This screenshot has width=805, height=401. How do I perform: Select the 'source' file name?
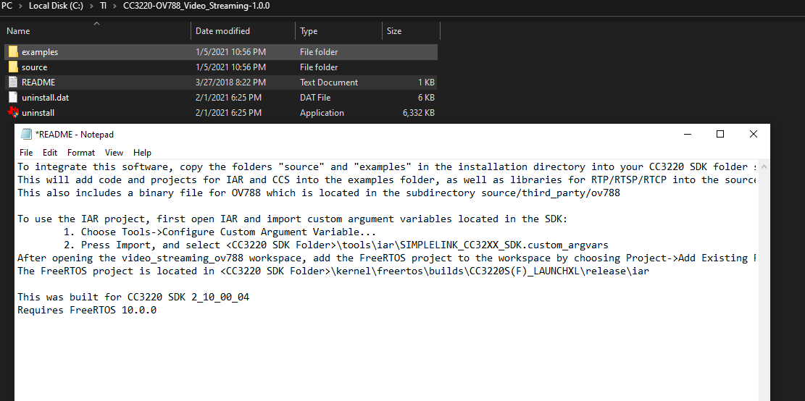(34, 67)
